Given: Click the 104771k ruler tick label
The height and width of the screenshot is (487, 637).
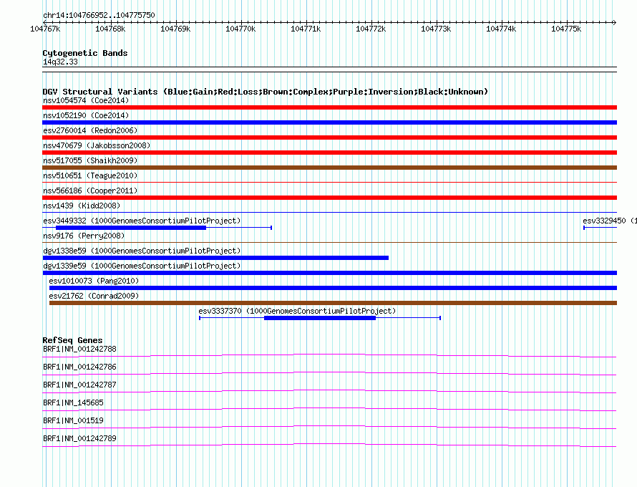Looking at the screenshot, I should point(306,29).
